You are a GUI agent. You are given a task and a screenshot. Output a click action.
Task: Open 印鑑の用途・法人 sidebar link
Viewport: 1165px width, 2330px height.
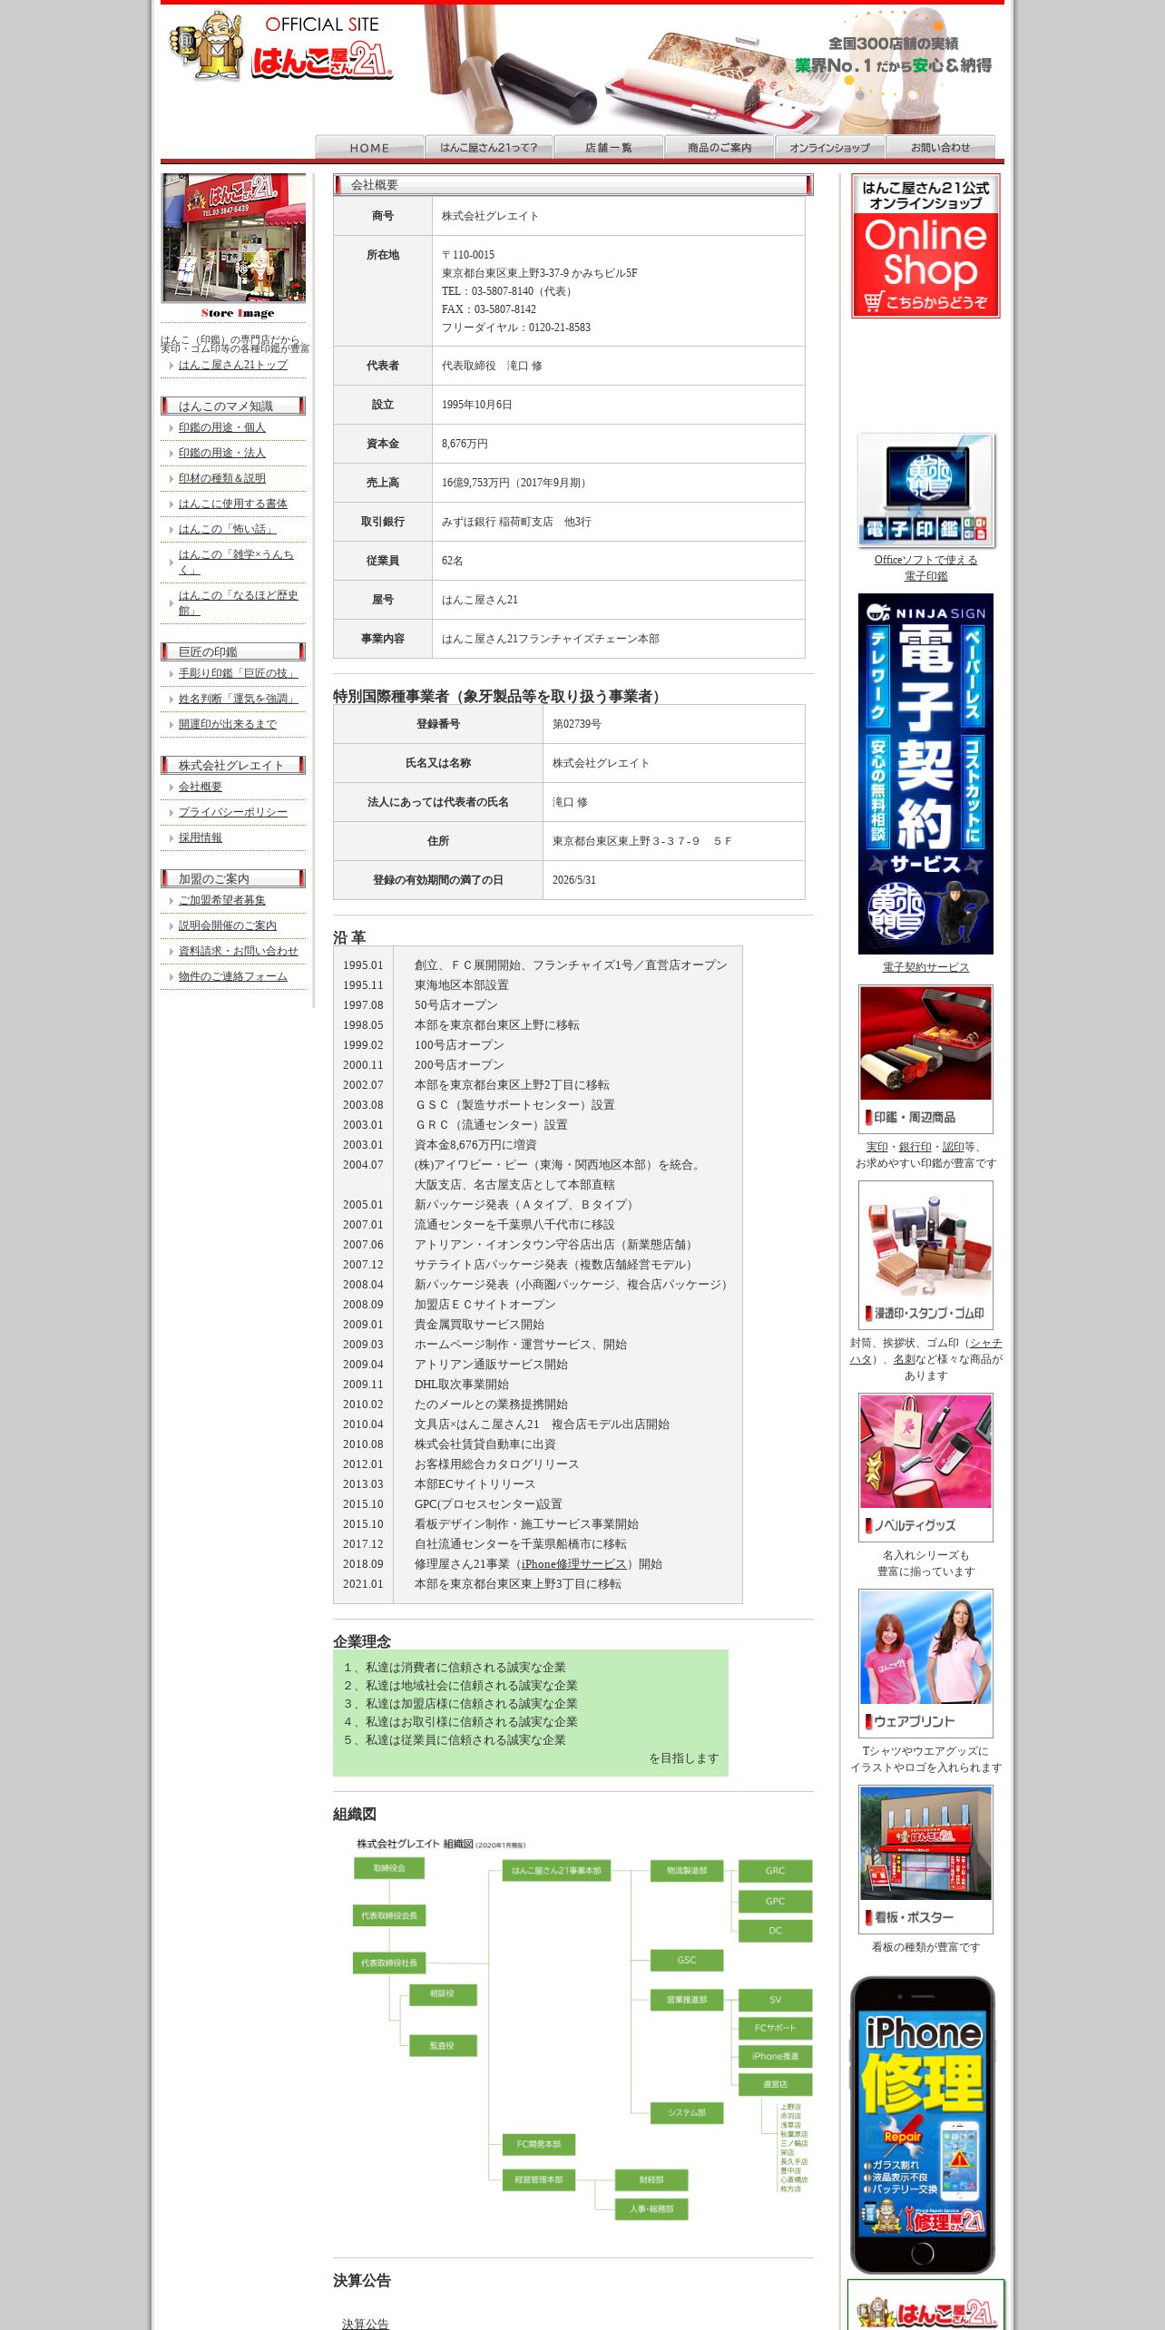click(x=222, y=453)
